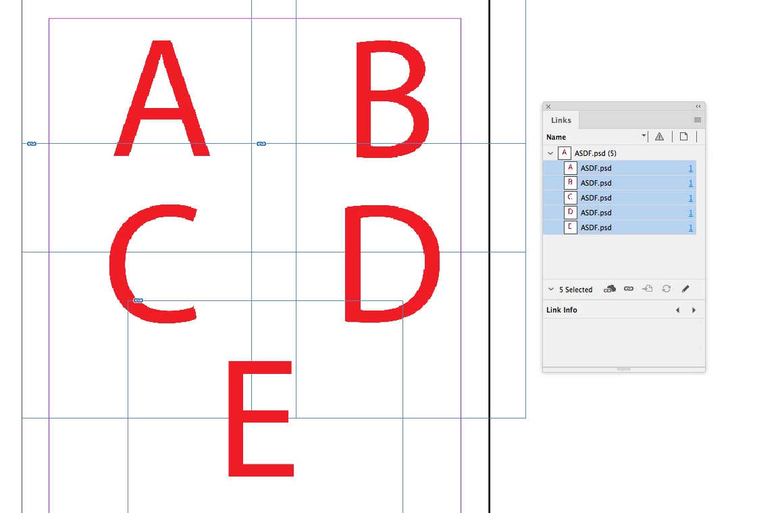
Task: Select the red letter E image
Action: (x=261, y=418)
